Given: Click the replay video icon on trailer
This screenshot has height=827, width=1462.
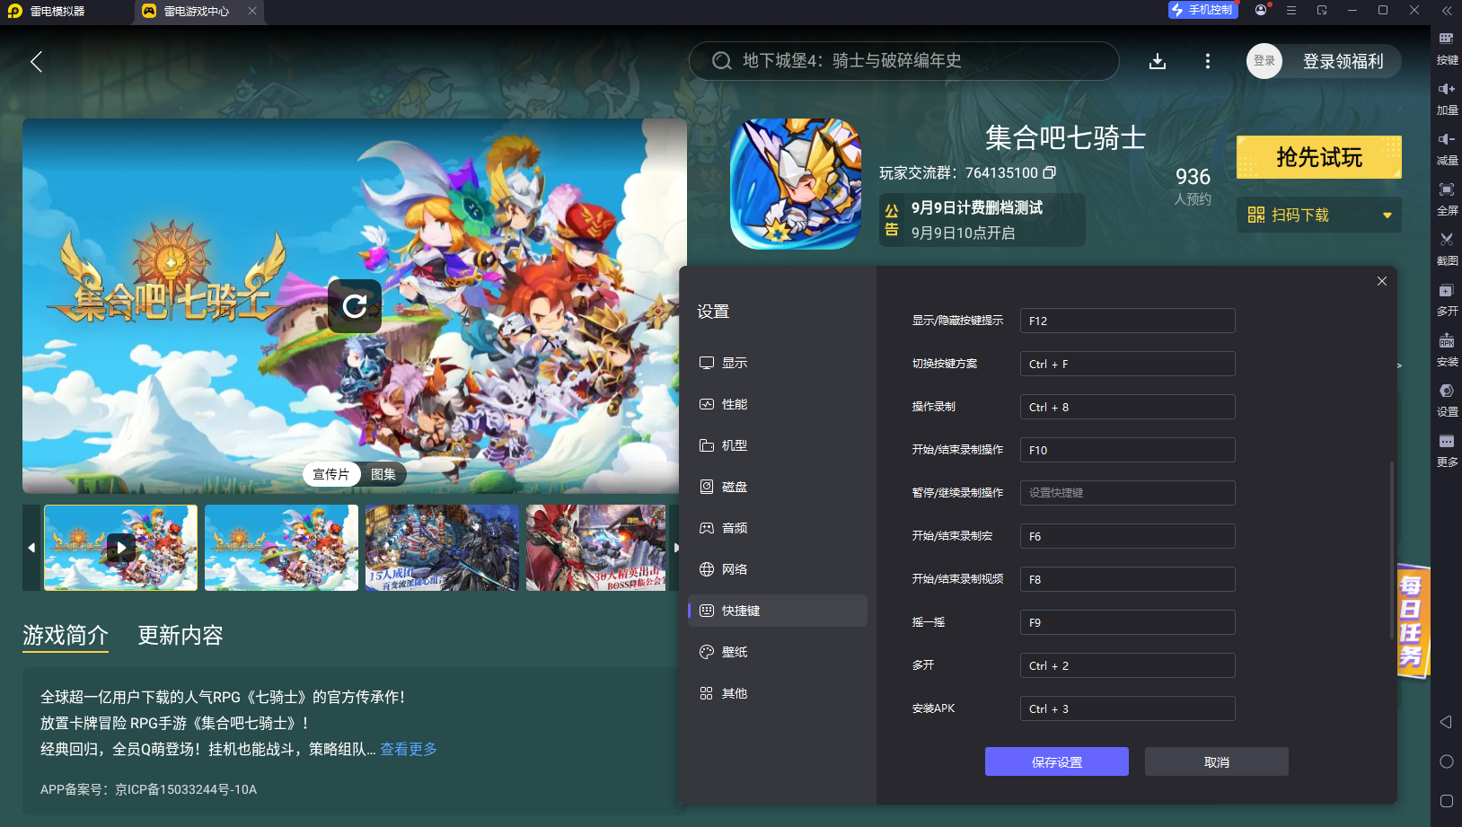Looking at the screenshot, I should click(x=355, y=306).
